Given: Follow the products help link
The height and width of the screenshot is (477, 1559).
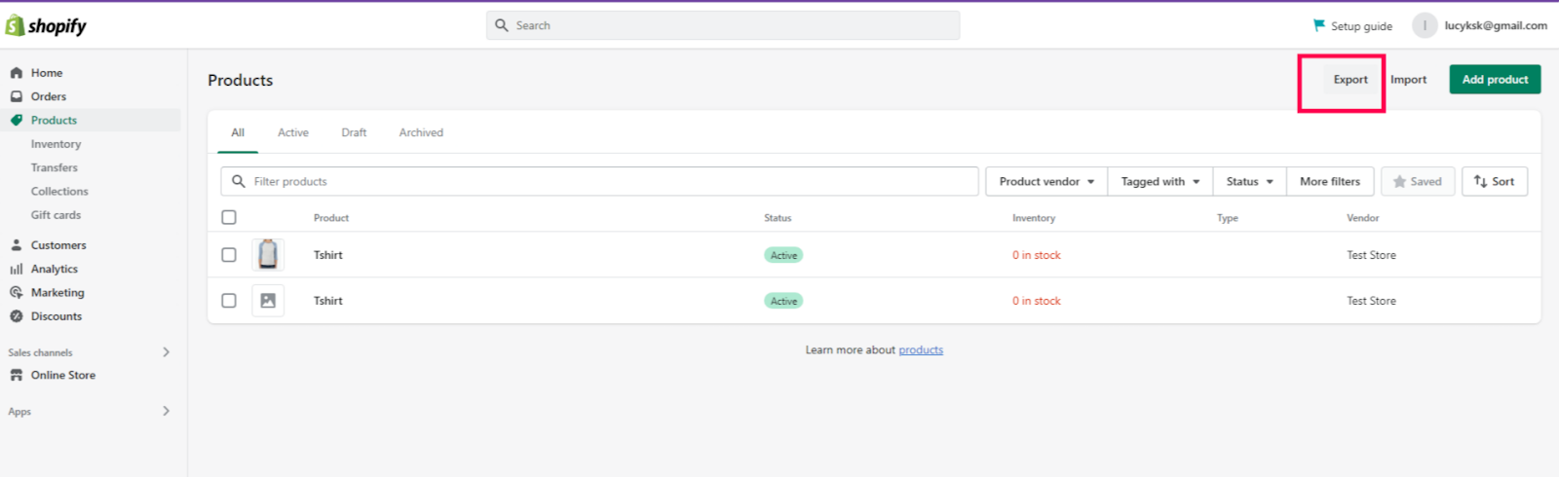Looking at the screenshot, I should [921, 350].
